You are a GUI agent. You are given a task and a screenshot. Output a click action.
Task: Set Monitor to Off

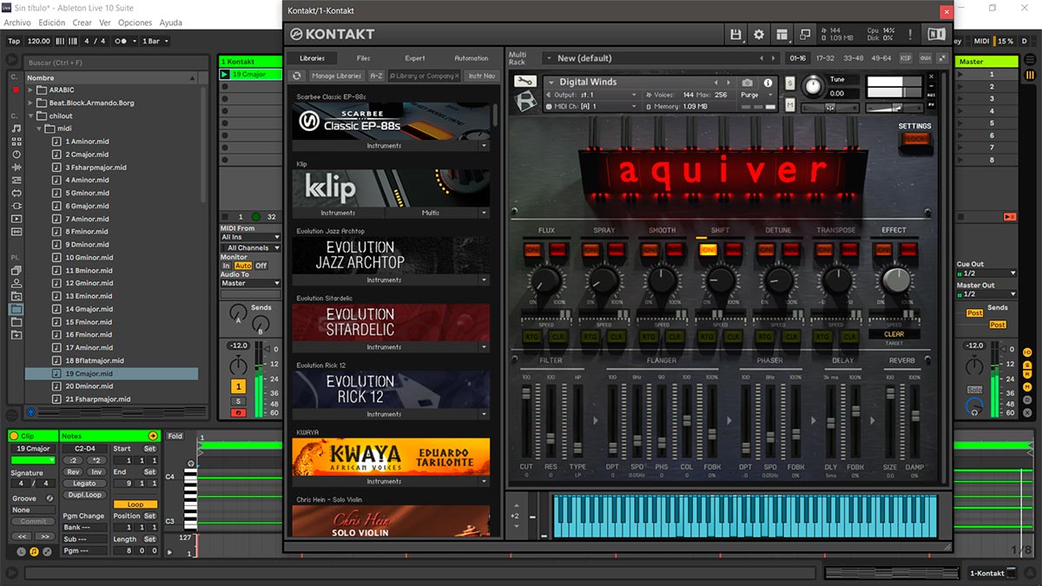(260, 266)
